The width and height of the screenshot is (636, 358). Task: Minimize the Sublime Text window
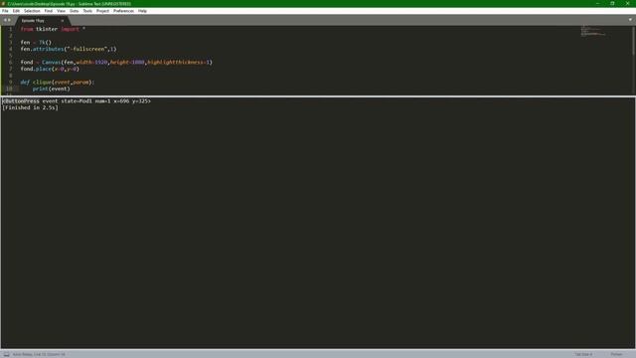(597, 3)
